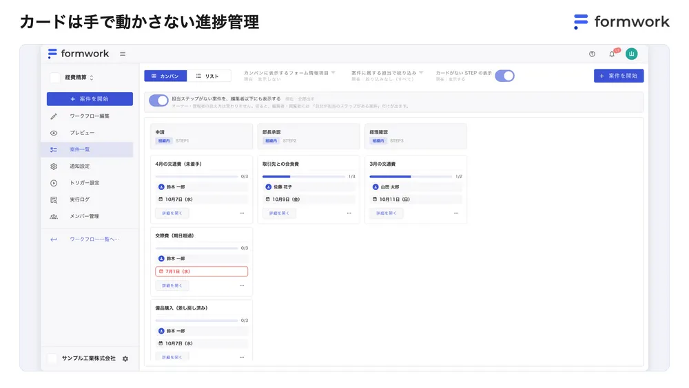This screenshot has height=388, width=689.
Task: Click the 申請 STEP1 column header
Action: [202, 136]
